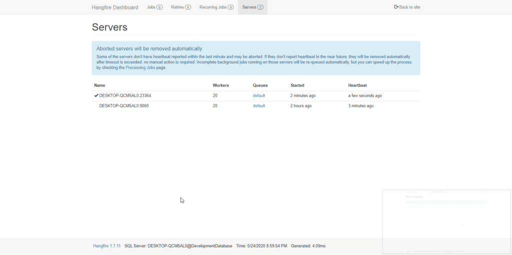Screen dimensions: 512x255
Task: Select the Servers tab
Action: point(252,7)
